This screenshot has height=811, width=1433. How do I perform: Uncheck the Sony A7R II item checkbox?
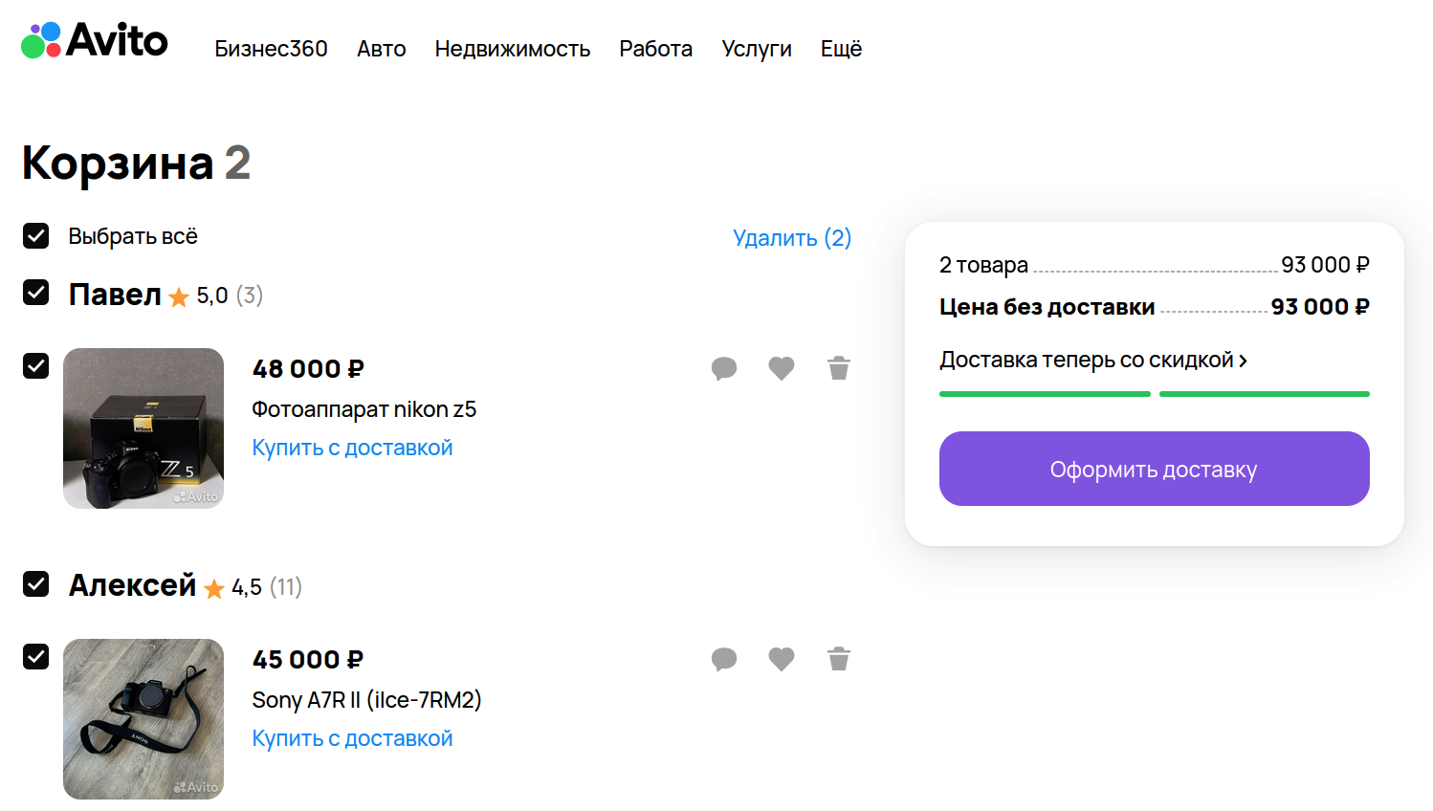36,656
